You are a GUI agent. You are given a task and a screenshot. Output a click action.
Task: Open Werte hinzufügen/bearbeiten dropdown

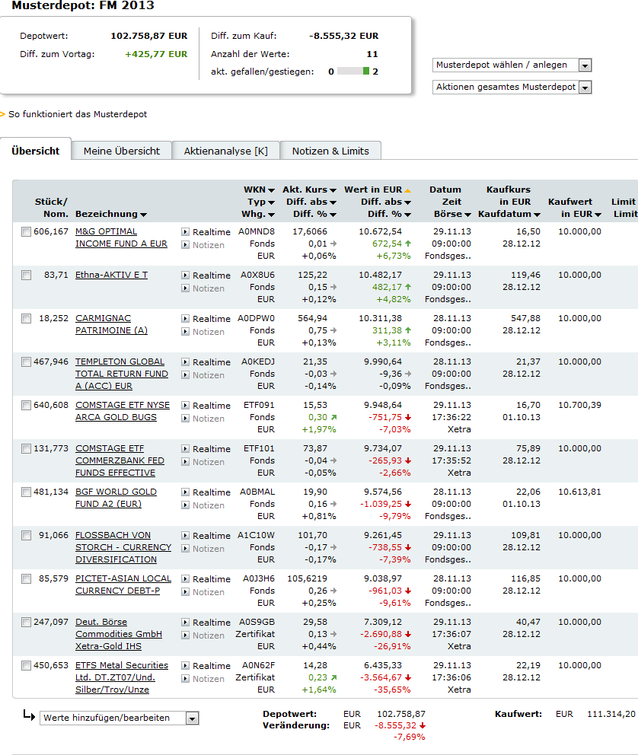pyautogui.click(x=120, y=718)
